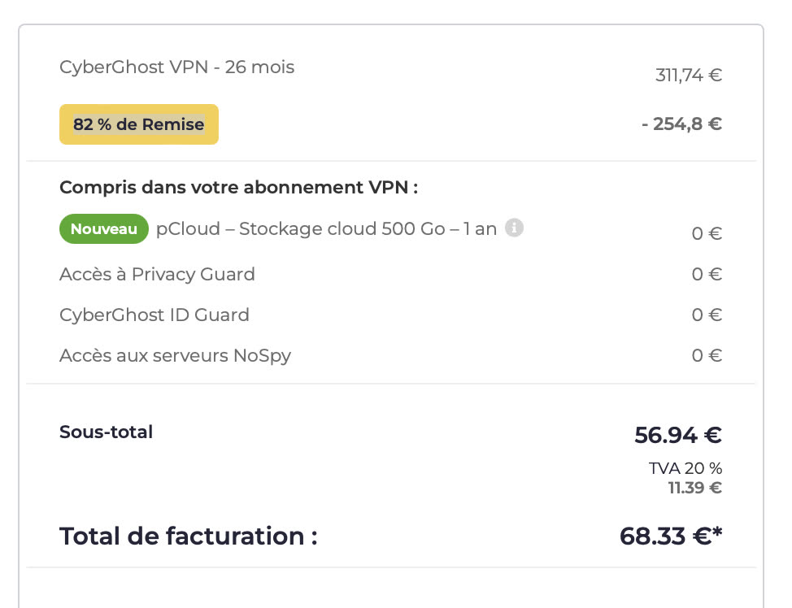Click the Privacy Guard 0 € price
The height and width of the screenshot is (608, 792).
tap(707, 274)
